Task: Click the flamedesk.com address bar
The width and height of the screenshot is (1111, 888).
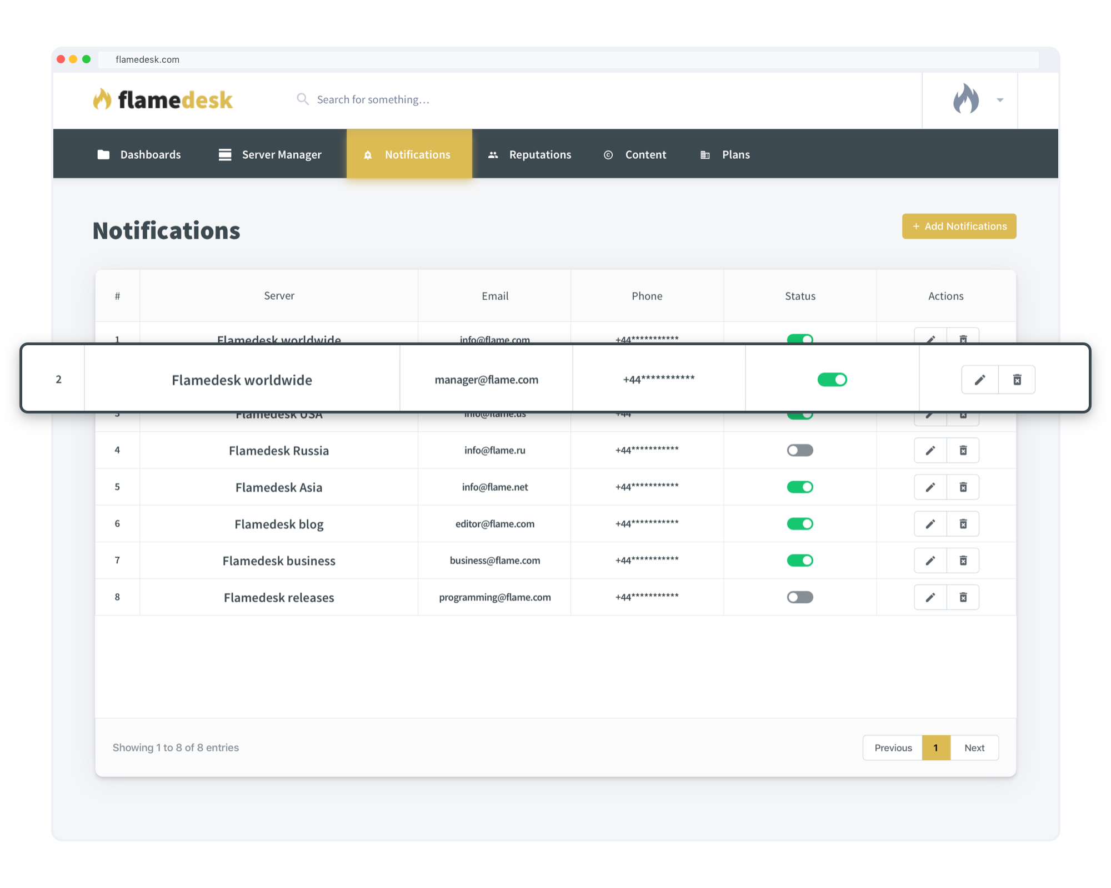Action: (x=568, y=59)
